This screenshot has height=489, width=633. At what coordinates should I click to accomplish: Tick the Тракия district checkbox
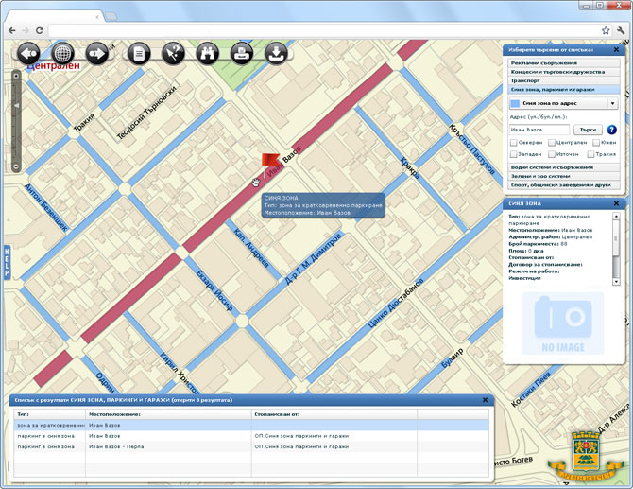point(590,154)
